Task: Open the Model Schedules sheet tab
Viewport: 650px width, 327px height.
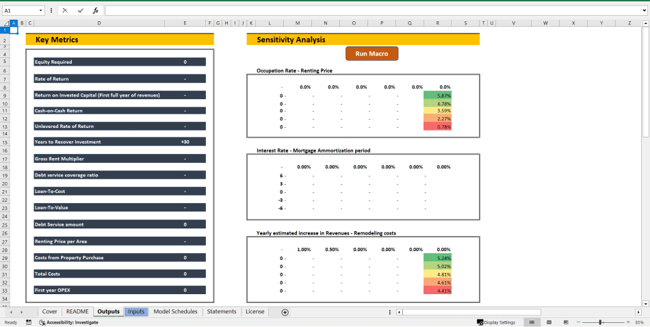Action: click(175, 312)
